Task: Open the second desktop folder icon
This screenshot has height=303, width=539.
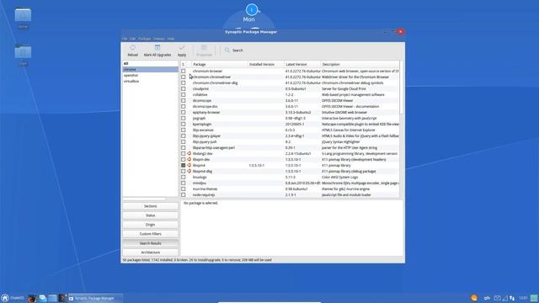Action: click(x=23, y=52)
